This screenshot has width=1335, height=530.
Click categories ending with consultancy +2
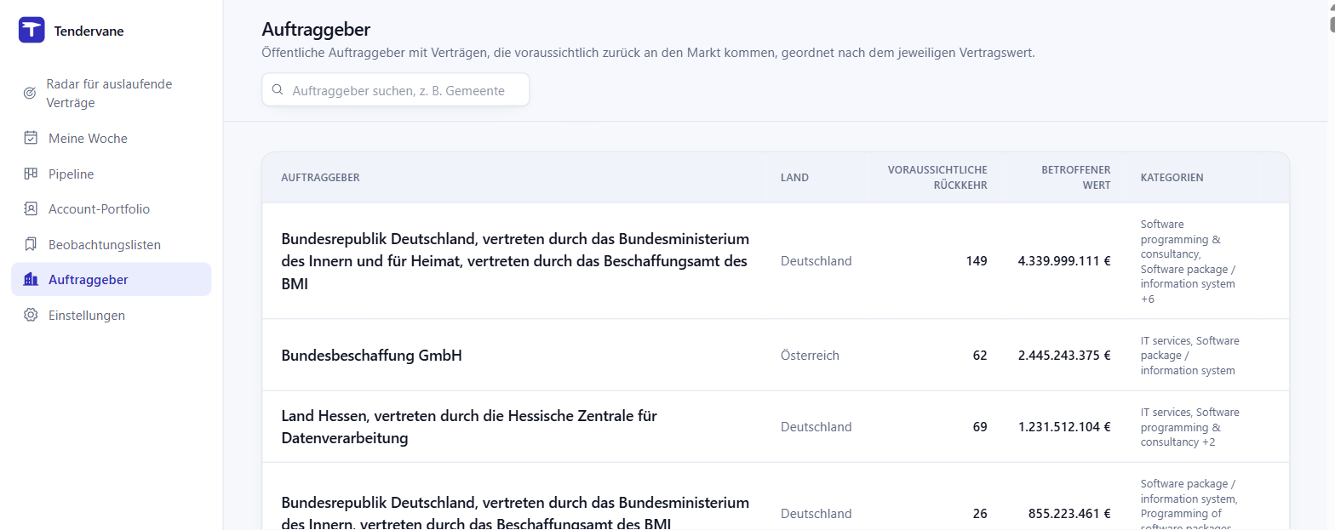pos(1190,427)
